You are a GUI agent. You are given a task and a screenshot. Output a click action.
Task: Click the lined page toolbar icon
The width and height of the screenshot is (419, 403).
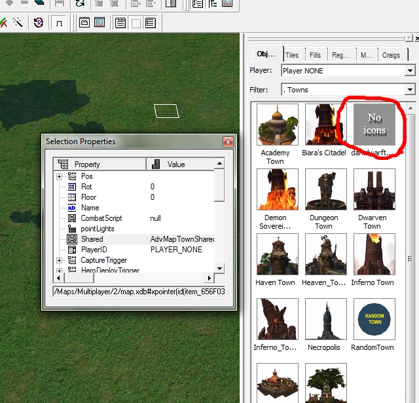coord(151,23)
